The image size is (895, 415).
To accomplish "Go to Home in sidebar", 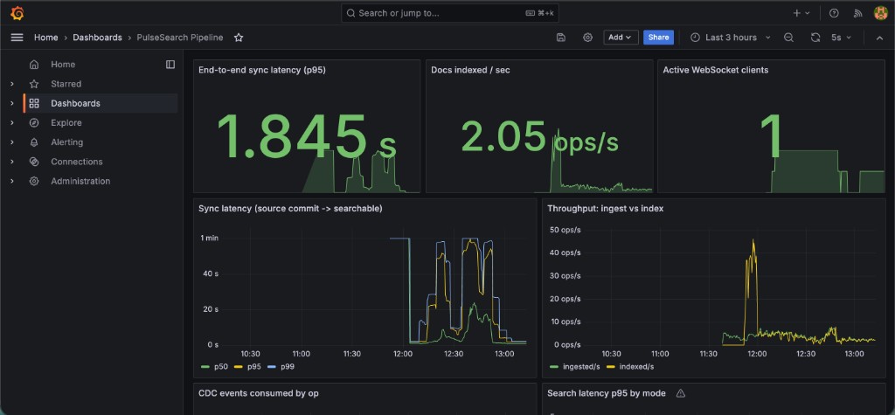I will (63, 65).
